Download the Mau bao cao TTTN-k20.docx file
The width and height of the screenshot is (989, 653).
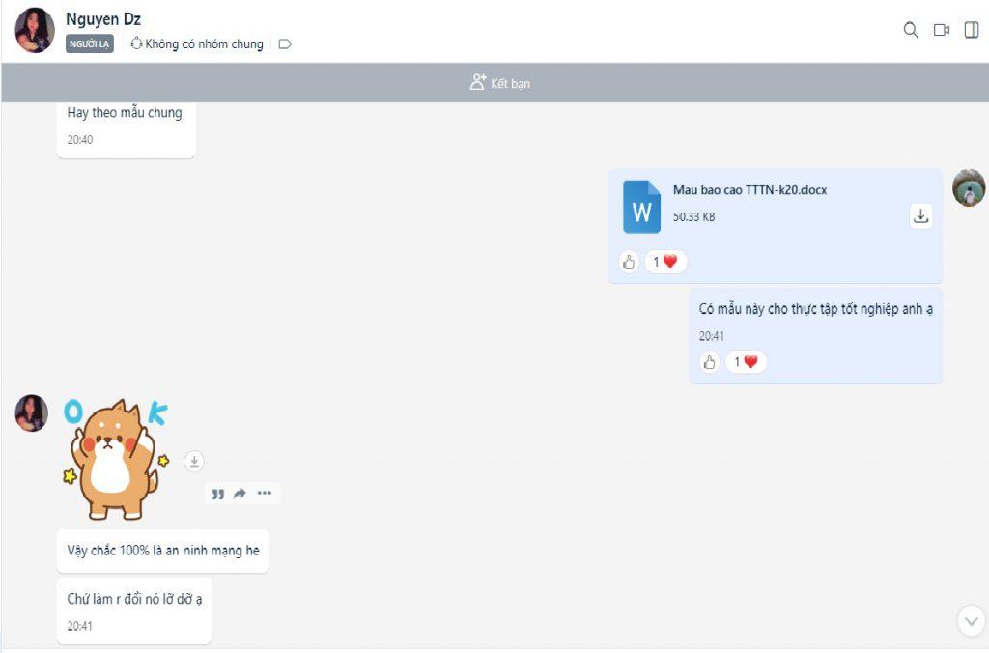click(920, 216)
